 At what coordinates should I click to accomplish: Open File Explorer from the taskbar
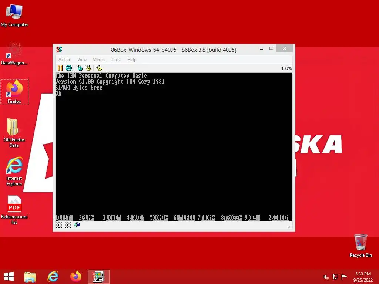point(30,277)
